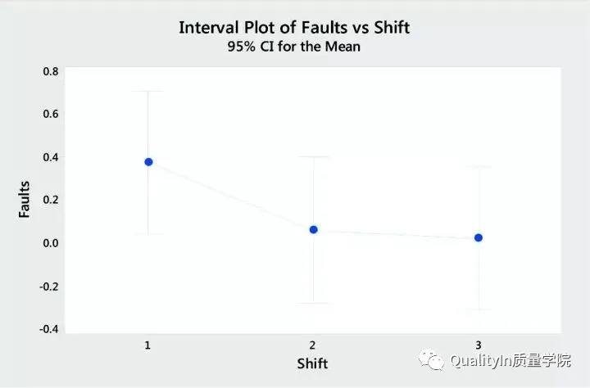Select the mean data point for Shift 2
The image size is (590, 388).
pyautogui.click(x=313, y=230)
